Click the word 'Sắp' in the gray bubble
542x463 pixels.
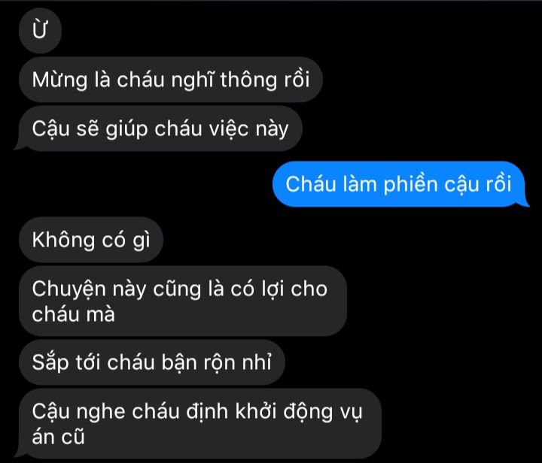[50, 363]
